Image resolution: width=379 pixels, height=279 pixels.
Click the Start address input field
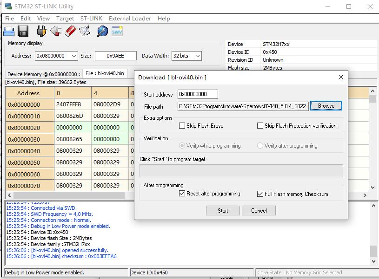pos(198,94)
